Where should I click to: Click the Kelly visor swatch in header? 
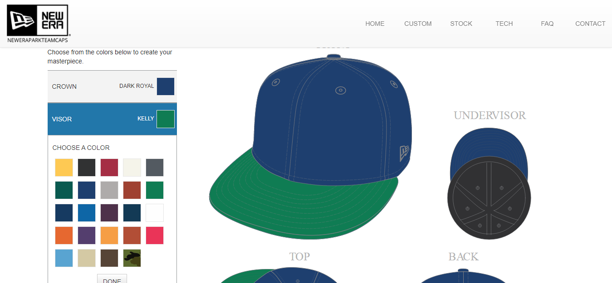coord(166,119)
